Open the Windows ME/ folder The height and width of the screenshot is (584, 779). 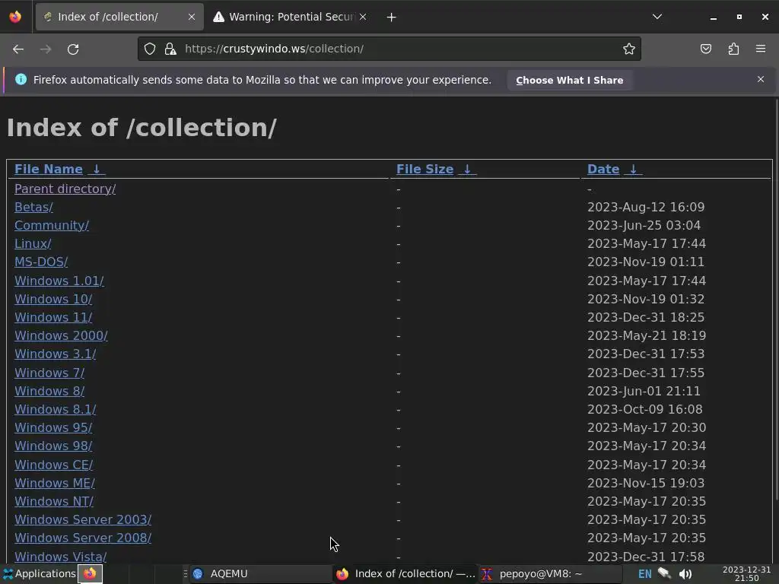click(x=55, y=483)
